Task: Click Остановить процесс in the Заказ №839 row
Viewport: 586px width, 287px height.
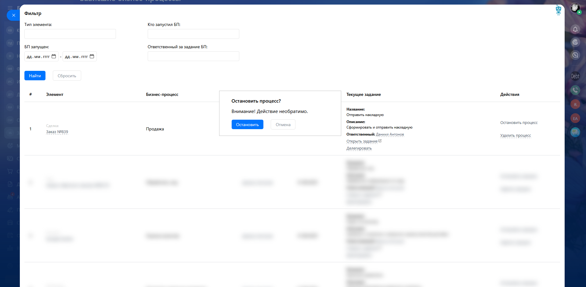Action: (x=519, y=123)
